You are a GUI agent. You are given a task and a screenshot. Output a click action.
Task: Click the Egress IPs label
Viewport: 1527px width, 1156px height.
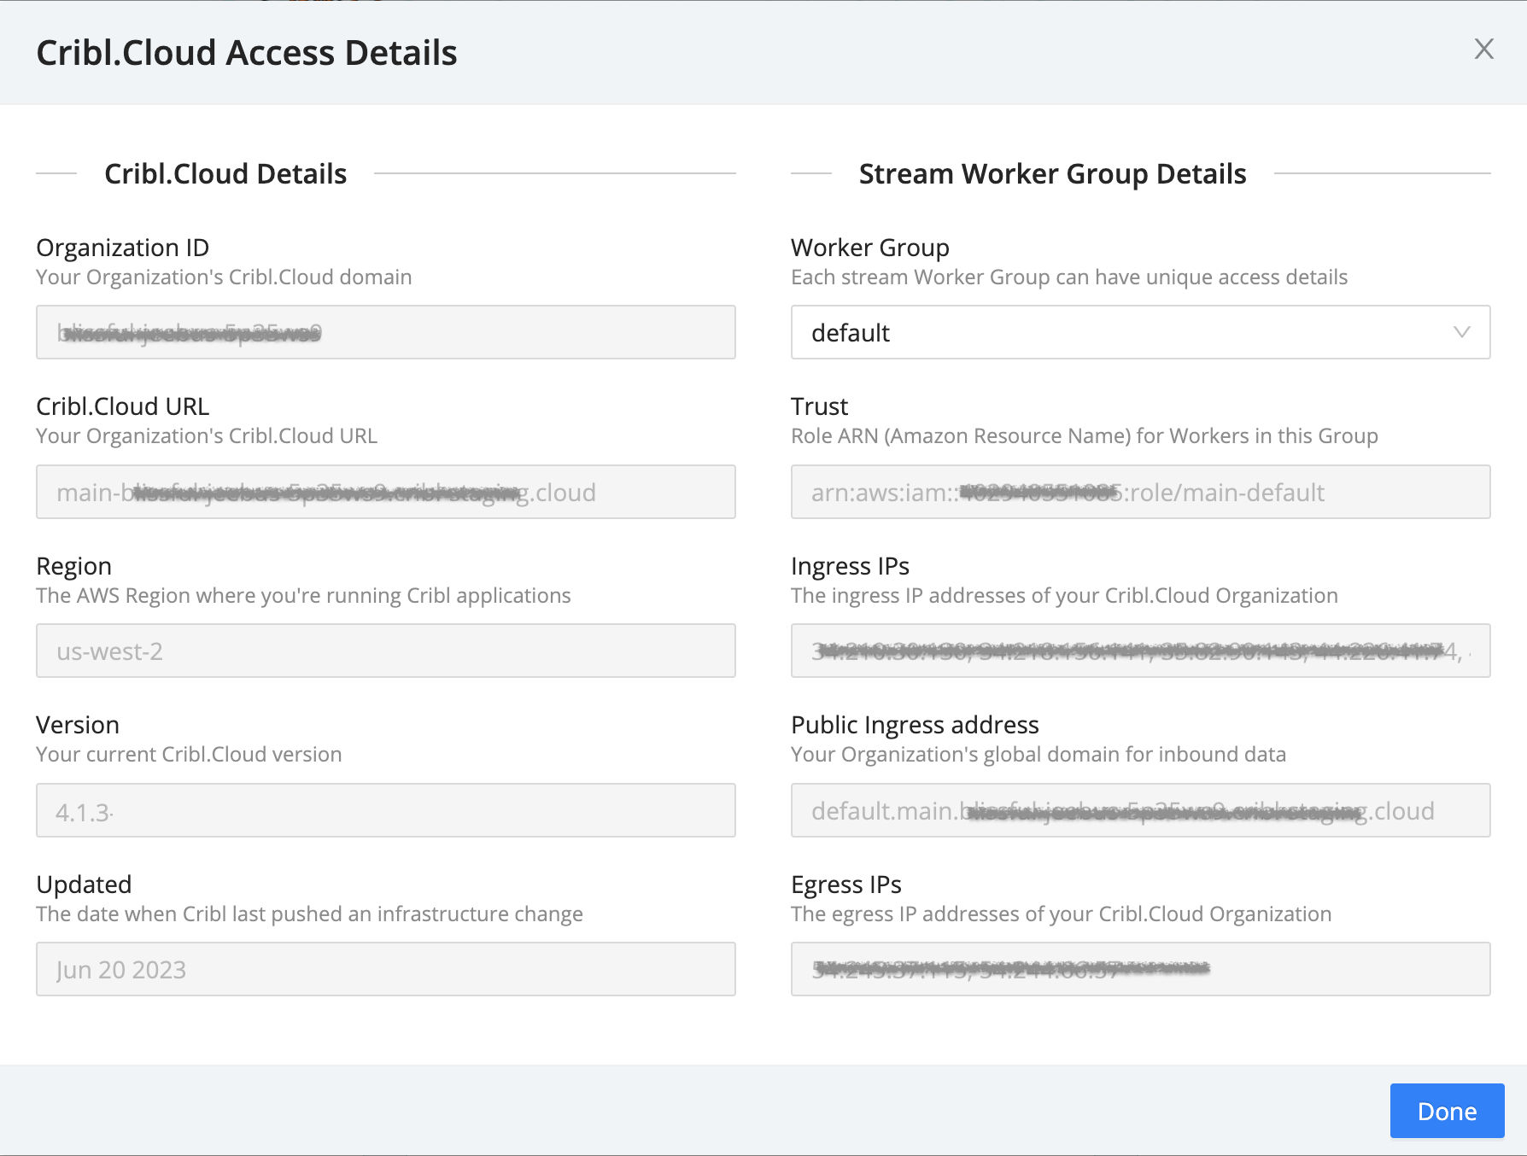845,885
